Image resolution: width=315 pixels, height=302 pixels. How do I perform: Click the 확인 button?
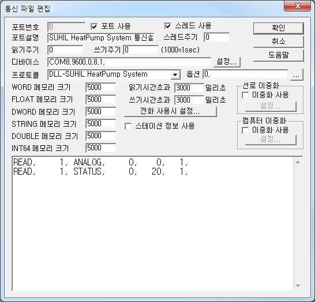click(x=278, y=28)
